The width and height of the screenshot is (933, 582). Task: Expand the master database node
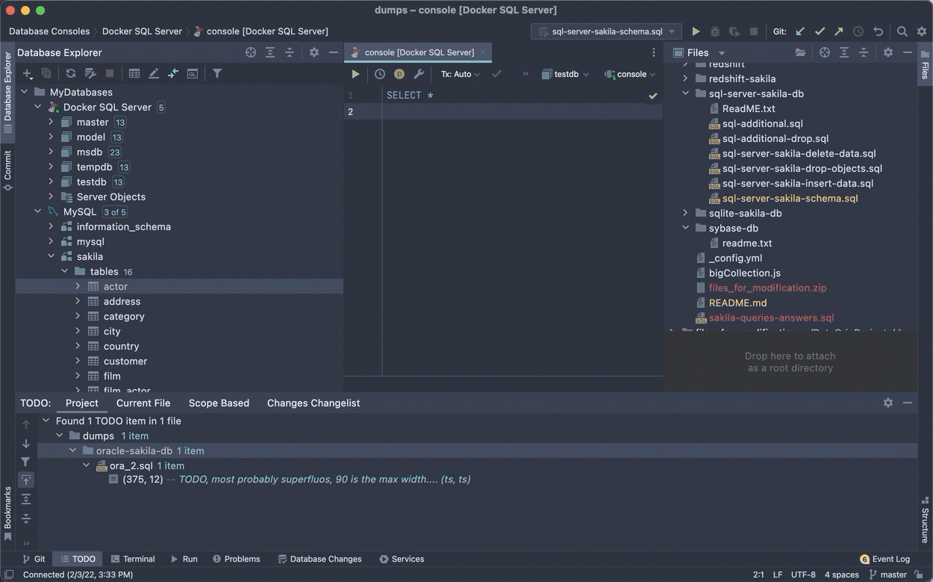point(51,122)
